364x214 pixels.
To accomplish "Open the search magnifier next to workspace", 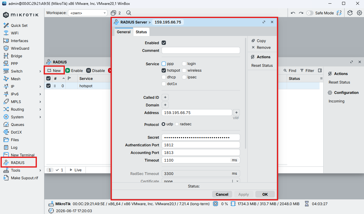I will pos(129,13).
